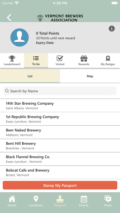The height and width of the screenshot is (213, 120).
Task: Open Beer Naked Brewery entry
Action: pos(60,132)
